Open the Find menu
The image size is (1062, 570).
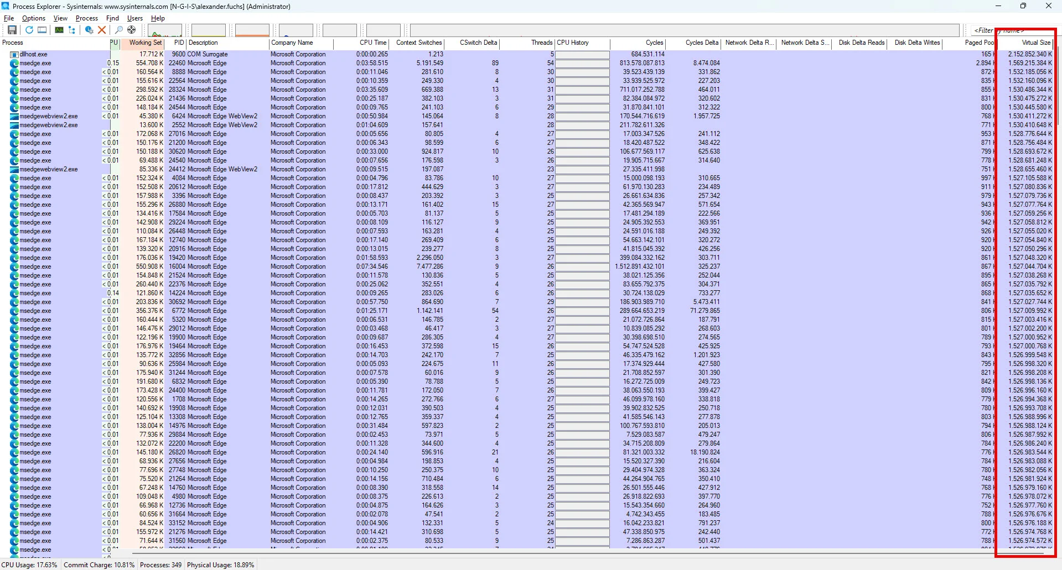(112, 18)
